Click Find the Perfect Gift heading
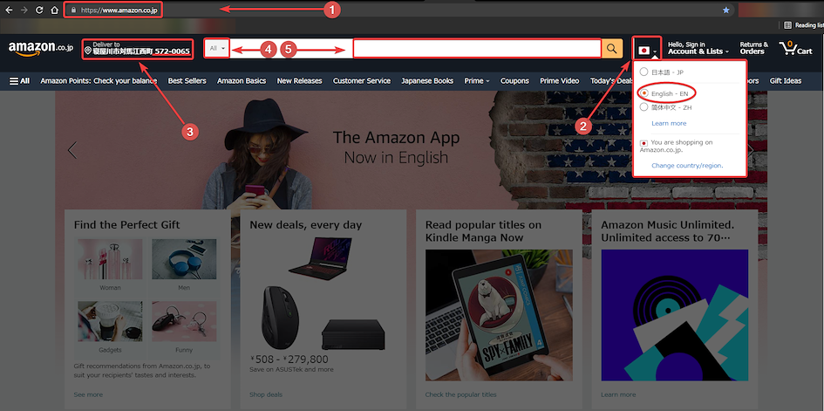This screenshot has width=824, height=411. (126, 225)
